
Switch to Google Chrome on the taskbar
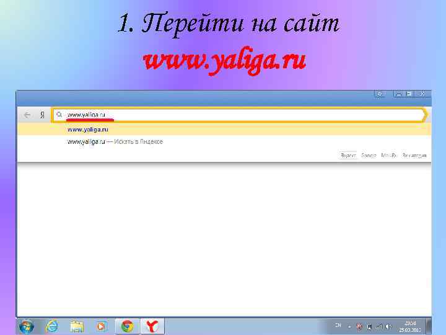[127, 326]
